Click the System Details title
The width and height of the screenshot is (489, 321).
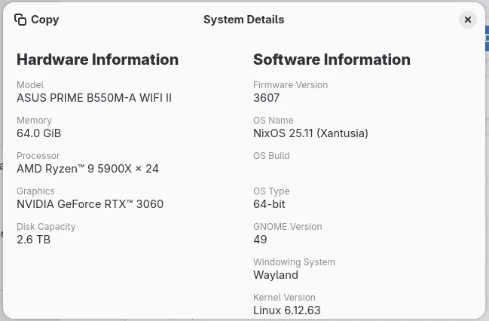[243, 20]
